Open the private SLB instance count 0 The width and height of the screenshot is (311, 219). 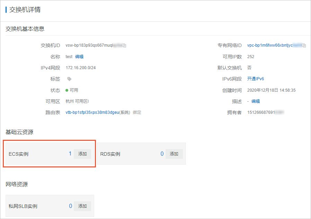(70, 206)
